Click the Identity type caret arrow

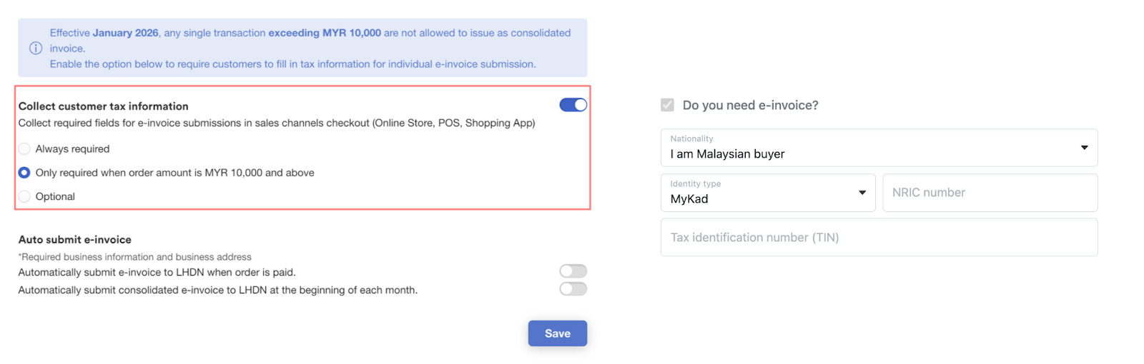[862, 193]
